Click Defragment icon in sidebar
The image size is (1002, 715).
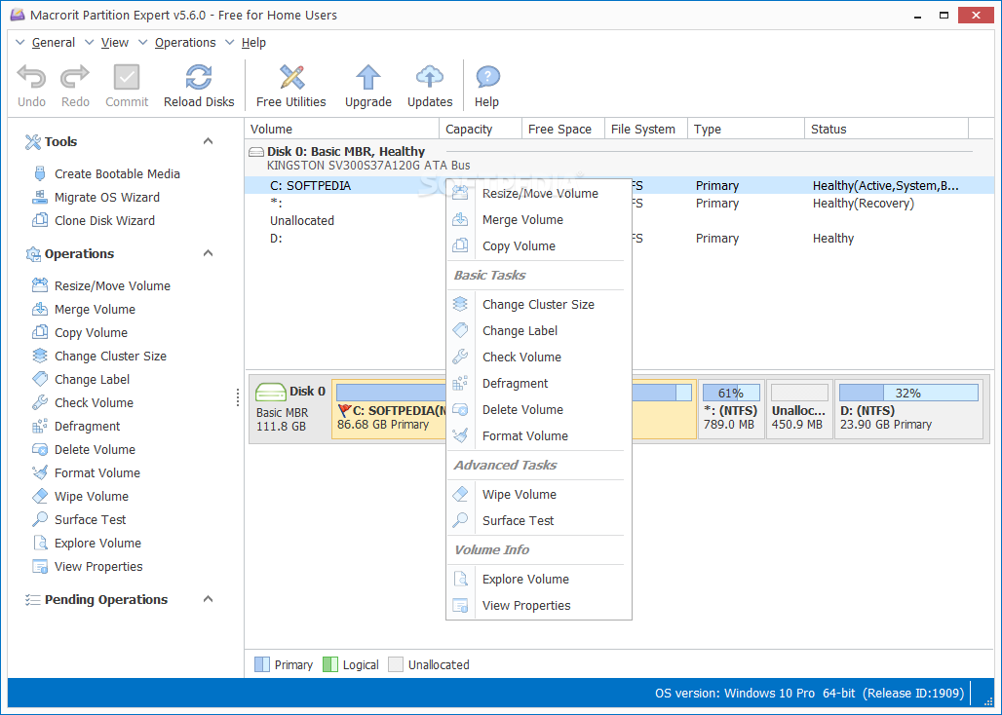40,426
